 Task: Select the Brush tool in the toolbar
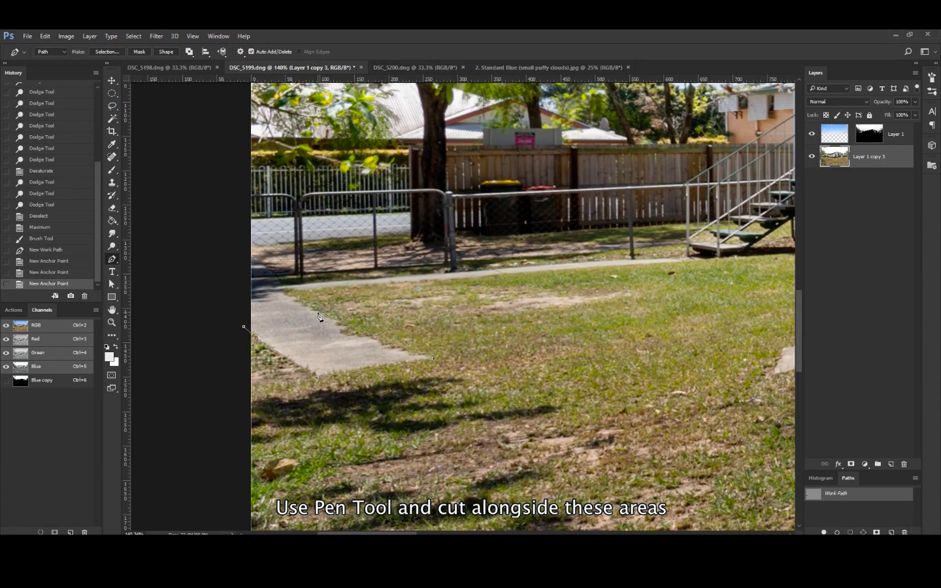click(112, 170)
